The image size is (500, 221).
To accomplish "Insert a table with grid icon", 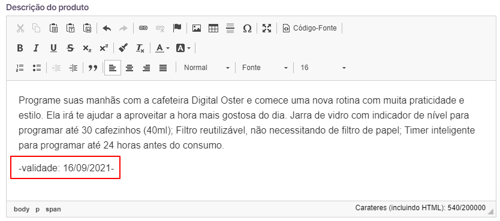I will point(213,28).
